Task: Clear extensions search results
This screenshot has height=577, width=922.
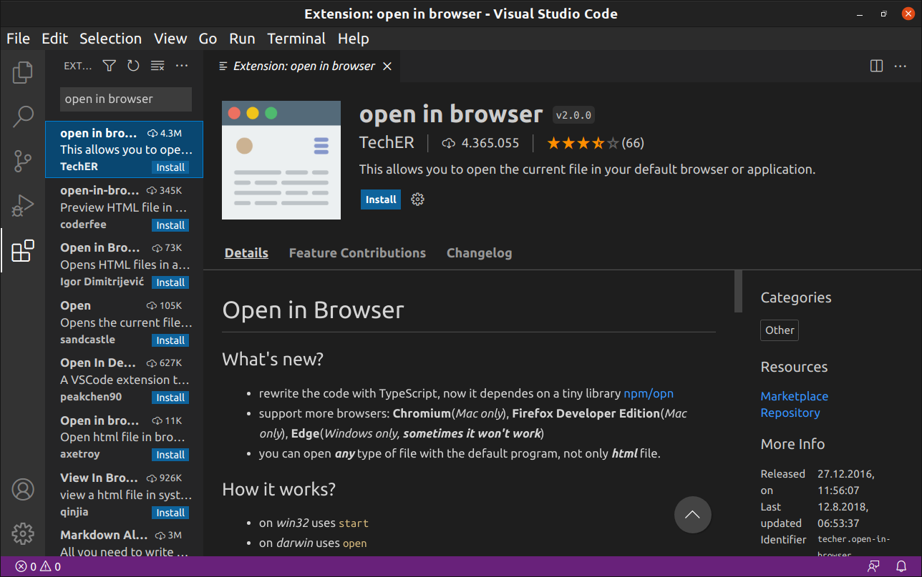Action: pos(157,66)
